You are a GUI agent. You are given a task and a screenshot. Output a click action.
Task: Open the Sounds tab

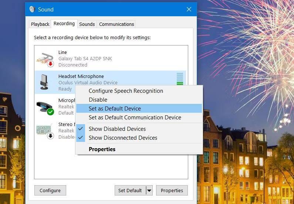click(x=87, y=24)
